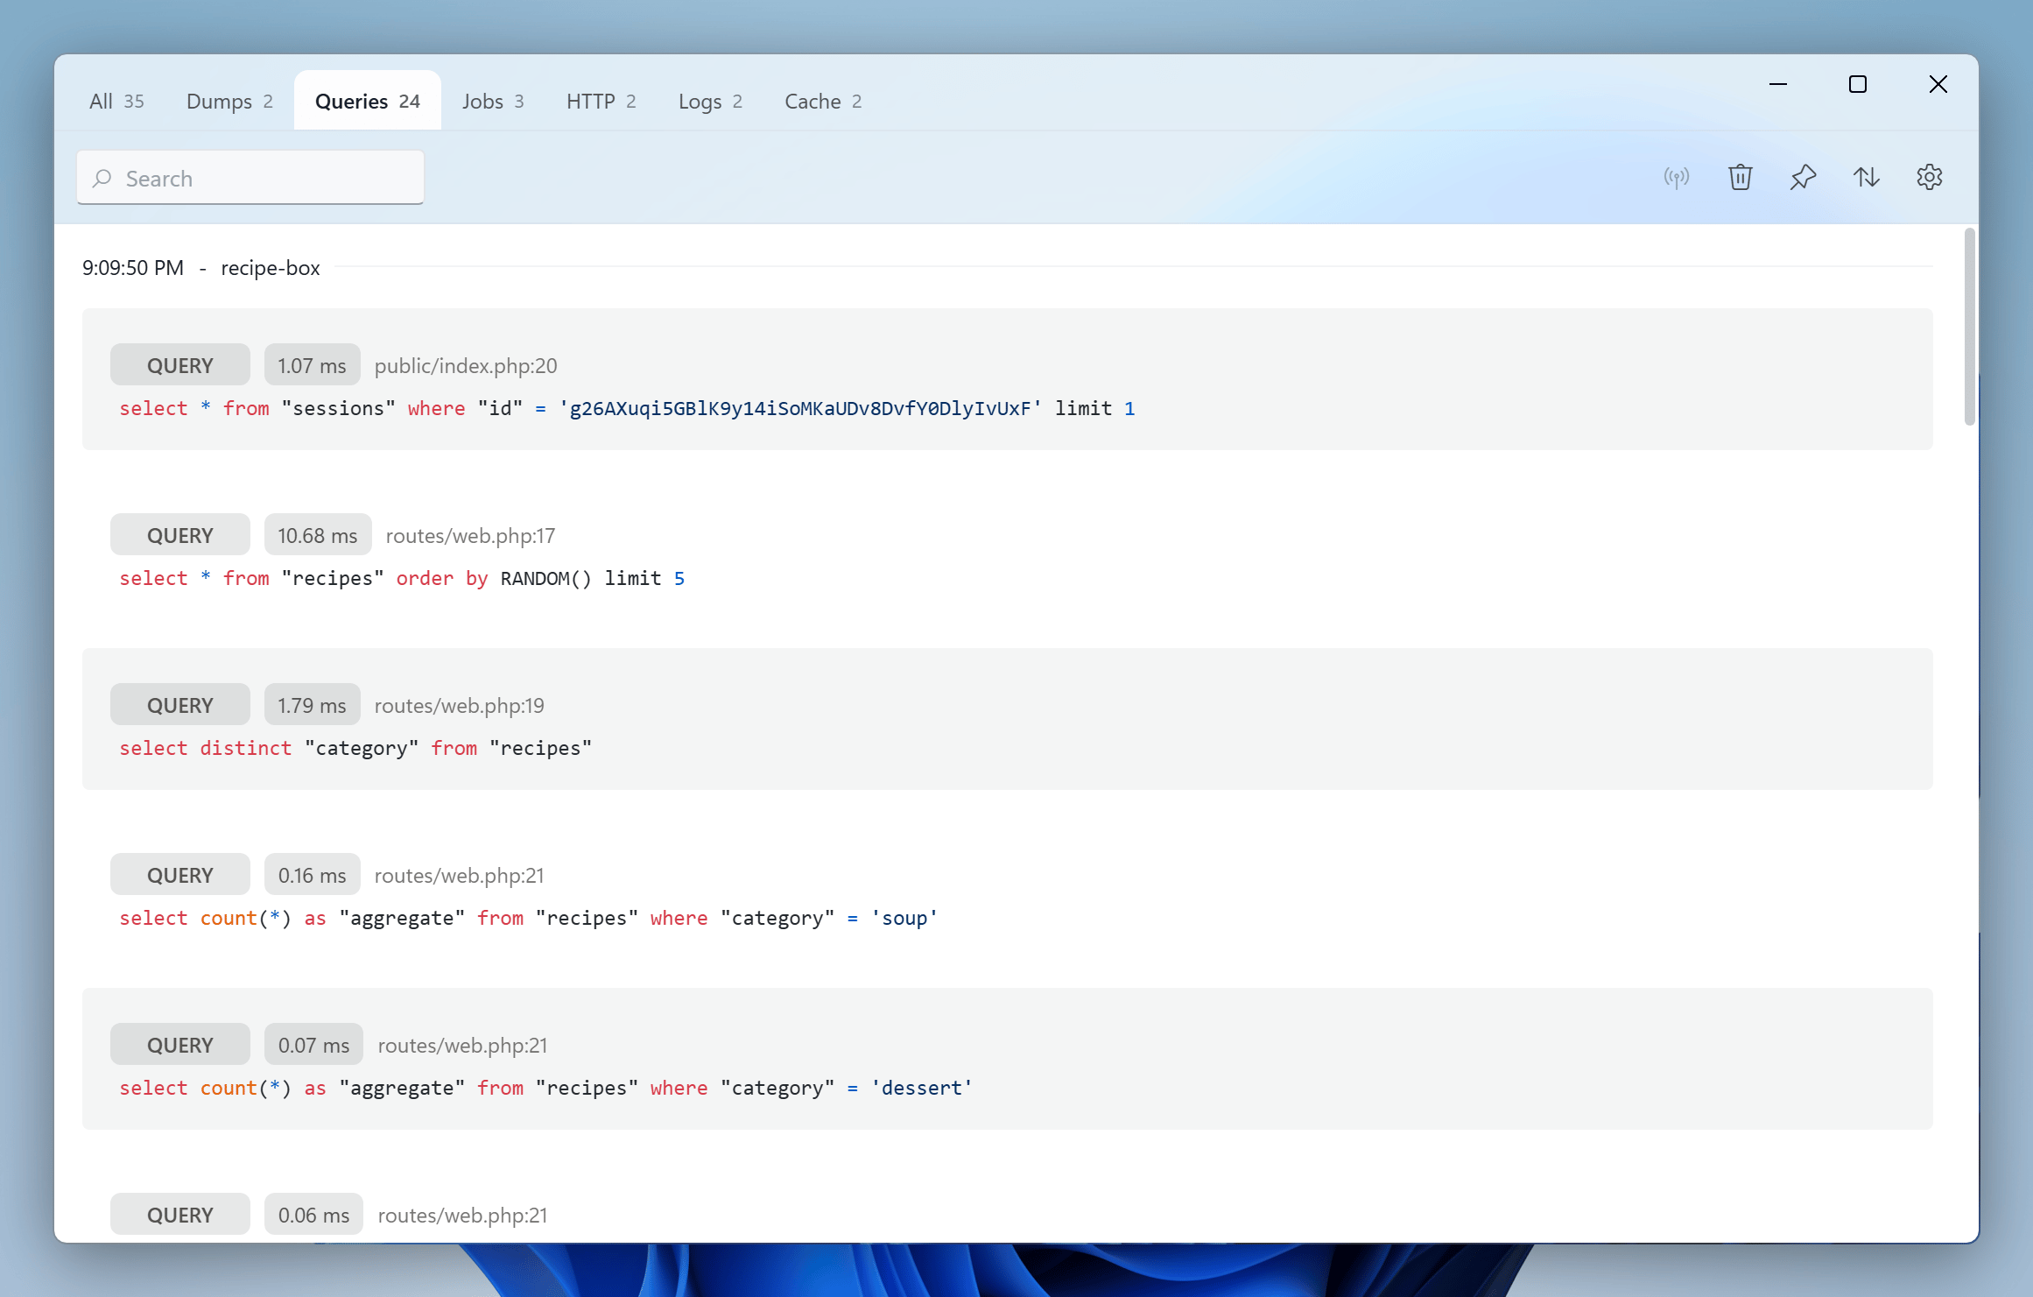Click the 1.79 ms duration badge
Image resolution: width=2033 pixels, height=1297 pixels.
point(312,705)
